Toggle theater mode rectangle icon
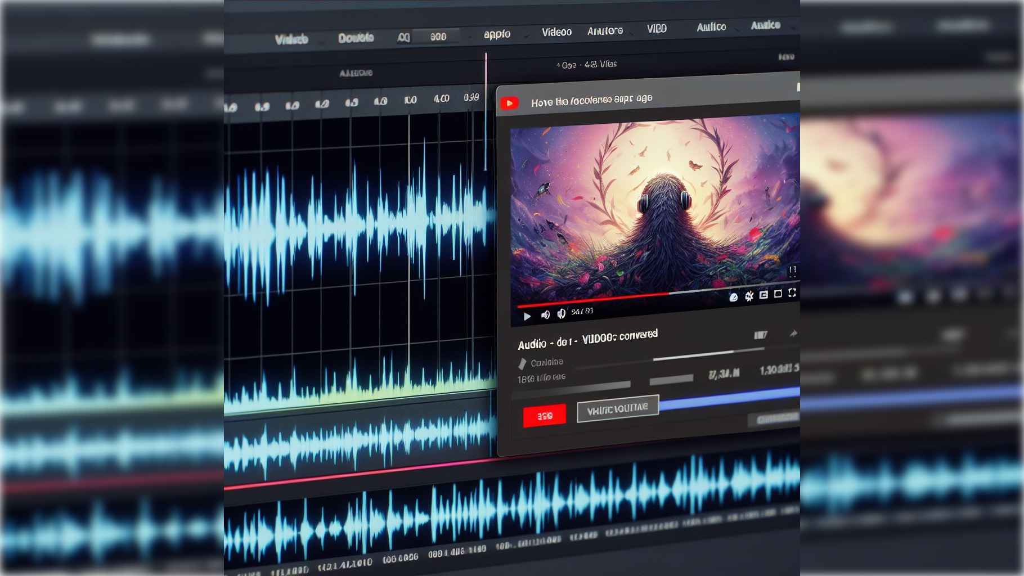 coord(778,294)
